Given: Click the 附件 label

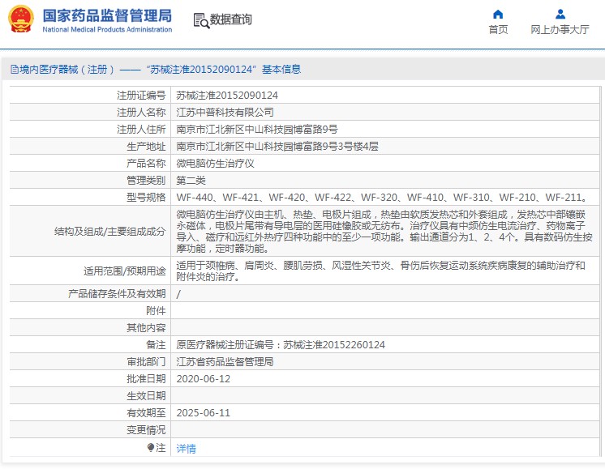Looking at the screenshot, I should [x=156, y=310].
